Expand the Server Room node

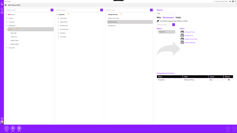click(58, 18)
